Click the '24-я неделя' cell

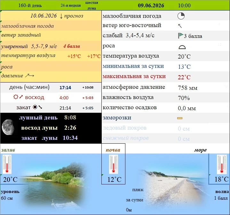(x=71, y=5)
